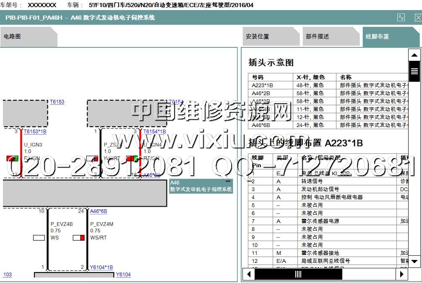Click the left arrow of horizontal scrollbar

click(x=249, y=274)
